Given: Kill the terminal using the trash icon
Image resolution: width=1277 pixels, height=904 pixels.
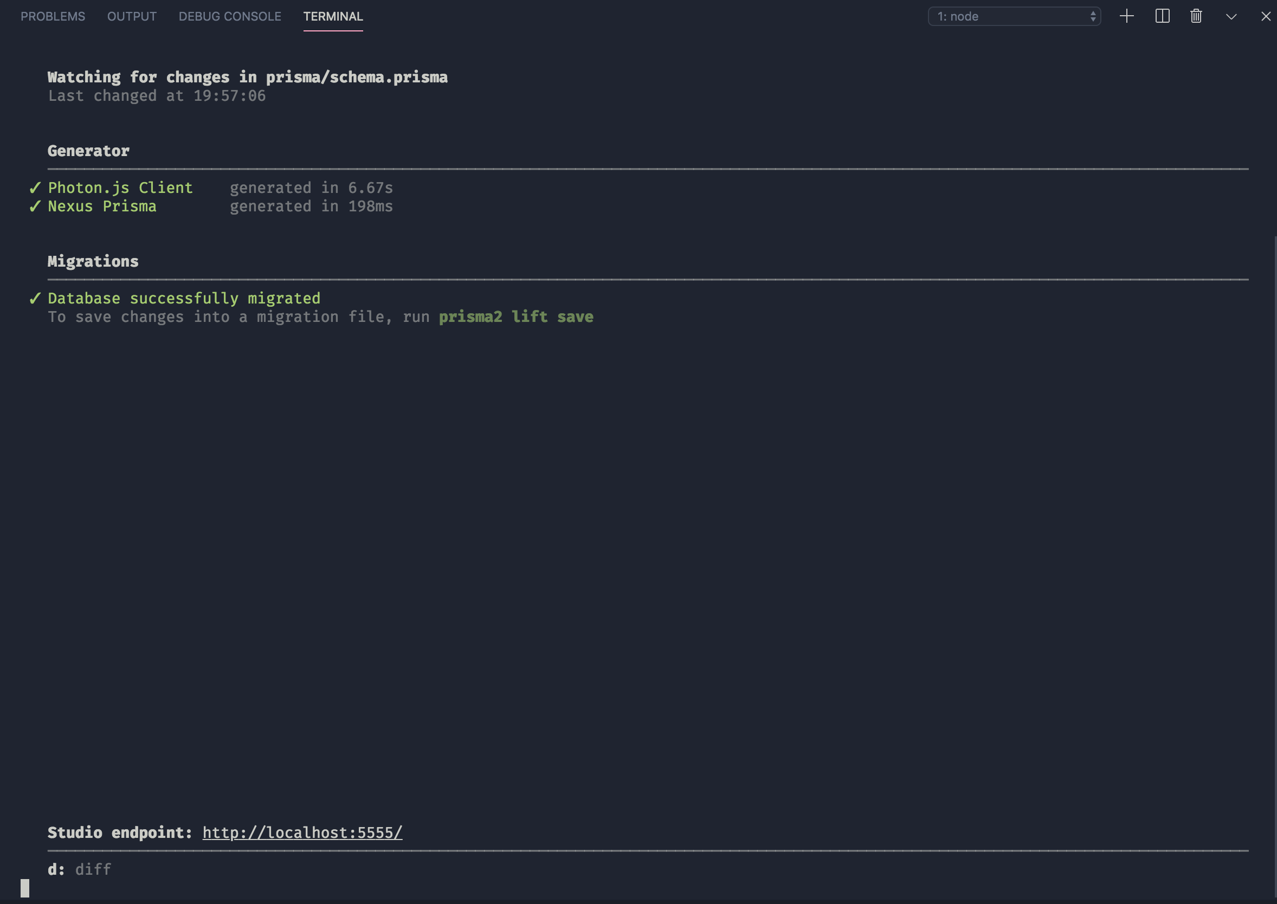Looking at the screenshot, I should click(1196, 16).
